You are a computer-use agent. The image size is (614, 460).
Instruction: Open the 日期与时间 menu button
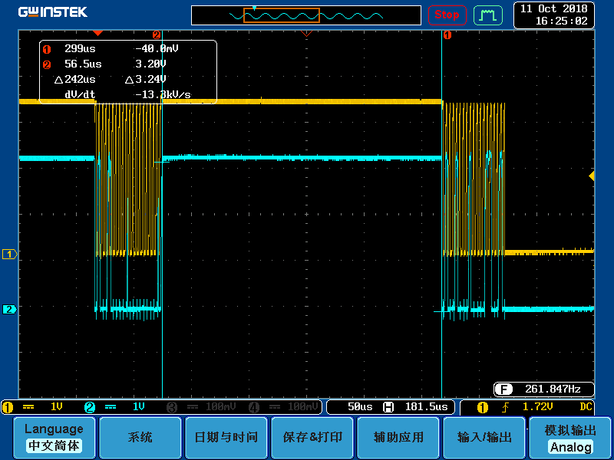pyautogui.click(x=226, y=437)
